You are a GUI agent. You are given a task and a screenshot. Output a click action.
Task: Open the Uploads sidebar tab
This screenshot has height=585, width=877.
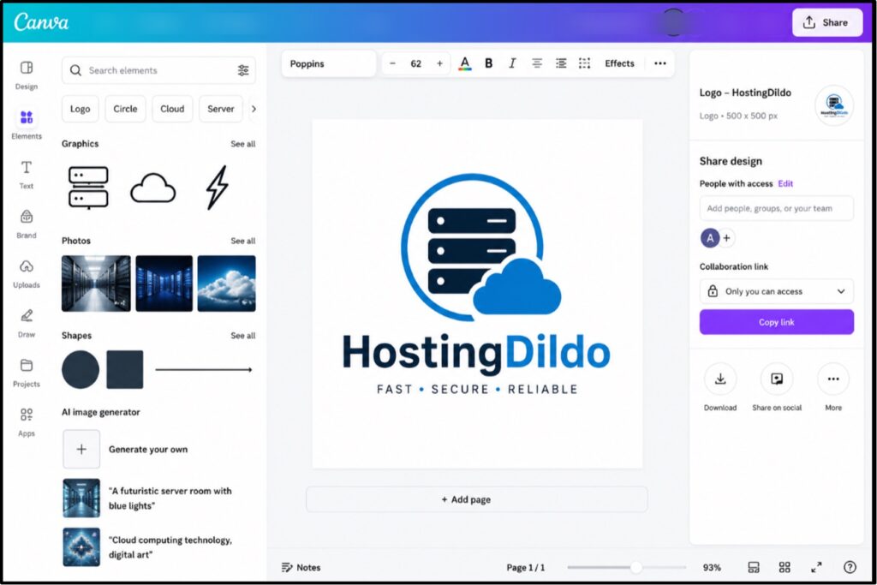click(27, 273)
